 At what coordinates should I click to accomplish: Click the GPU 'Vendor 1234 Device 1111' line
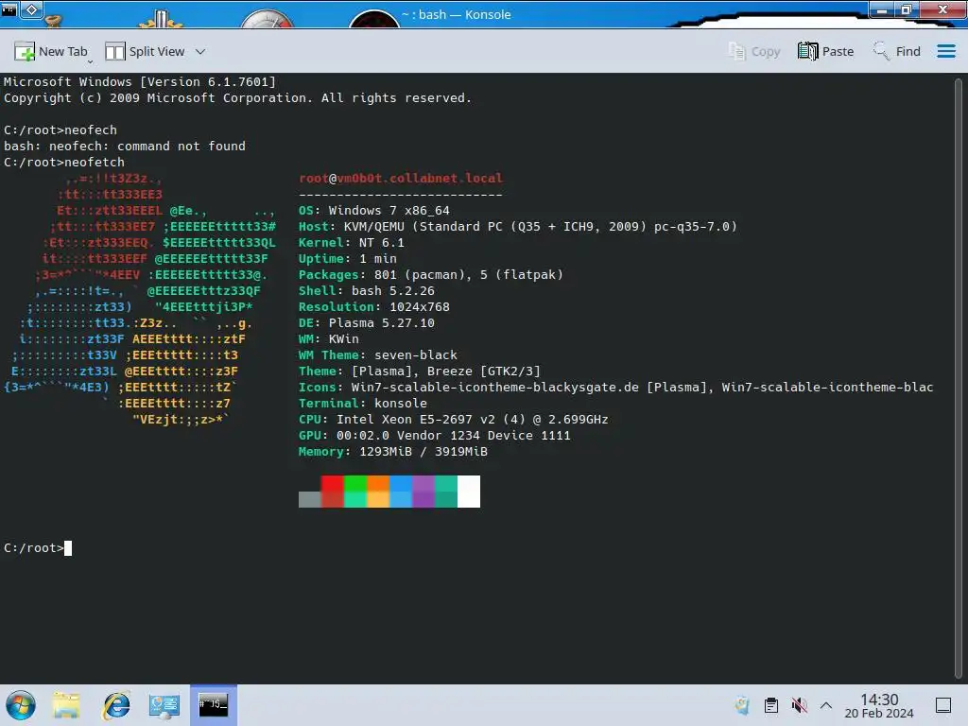435,435
